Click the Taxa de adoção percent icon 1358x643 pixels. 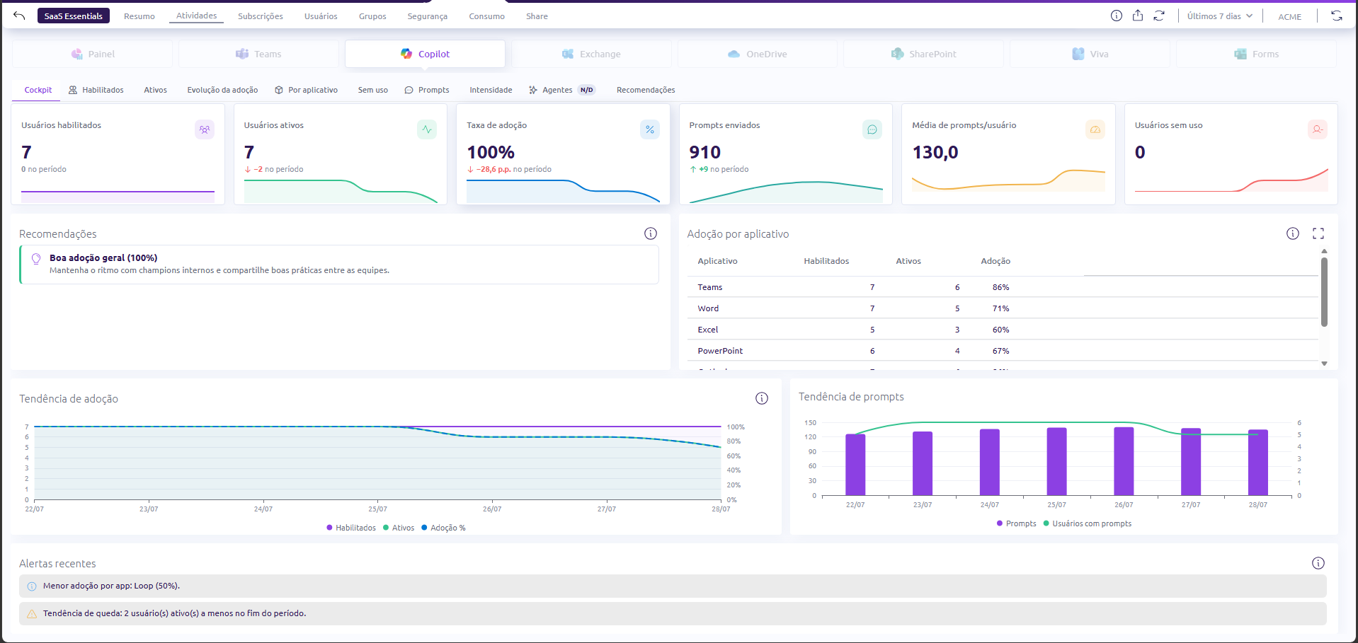click(x=650, y=129)
